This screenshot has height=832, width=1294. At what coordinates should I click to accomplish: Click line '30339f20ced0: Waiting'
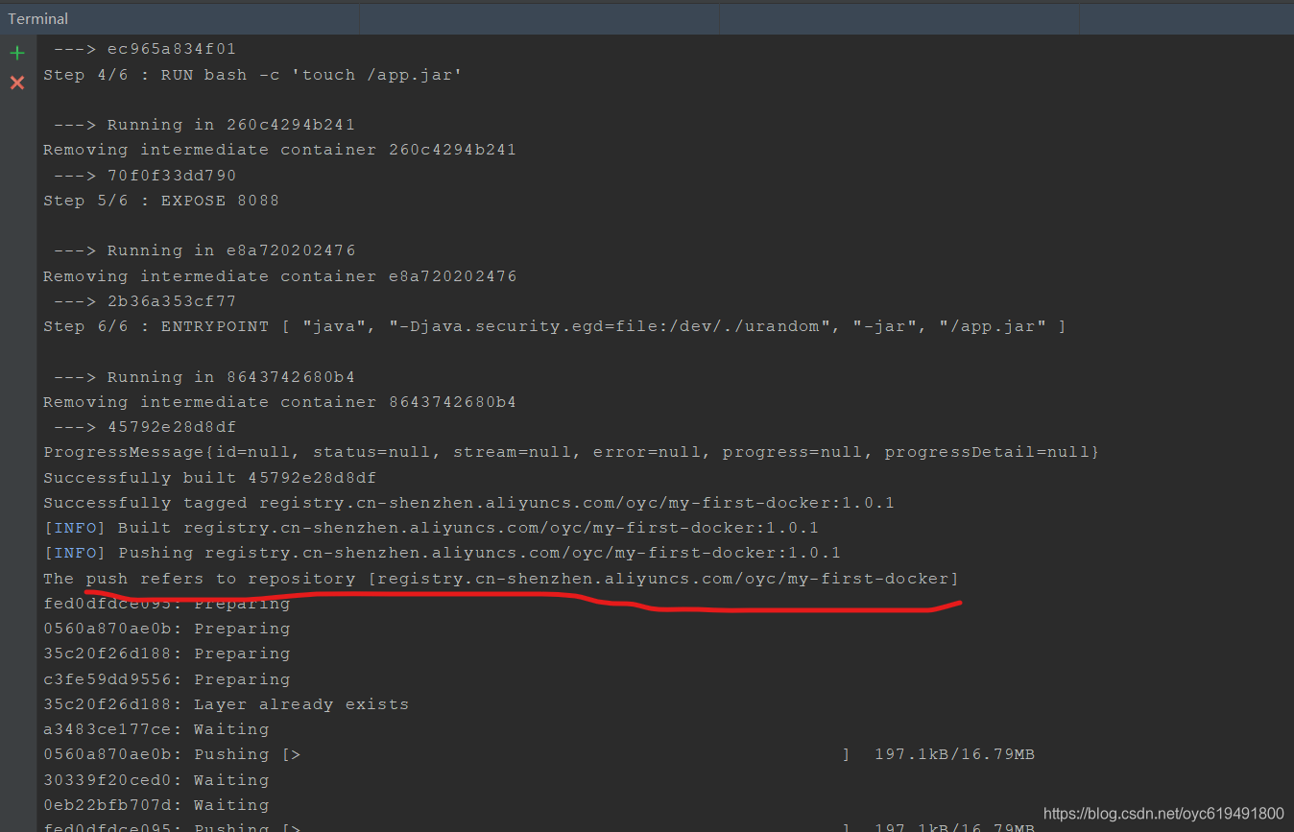[x=156, y=779]
